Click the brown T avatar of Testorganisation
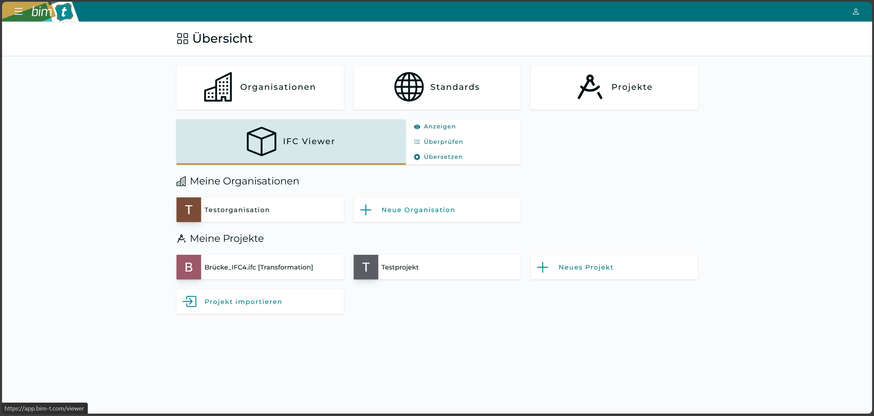 tap(188, 210)
